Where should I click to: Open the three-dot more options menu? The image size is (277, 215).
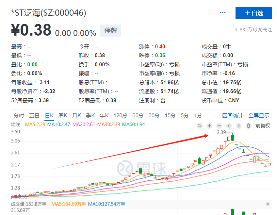point(222,12)
